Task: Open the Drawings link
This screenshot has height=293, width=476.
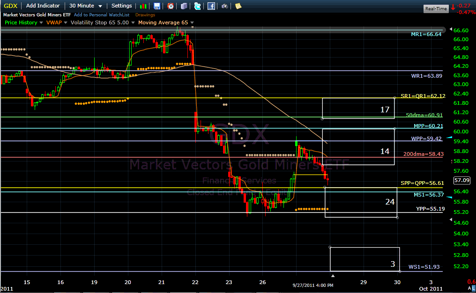Action: click(x=145, y=15)
